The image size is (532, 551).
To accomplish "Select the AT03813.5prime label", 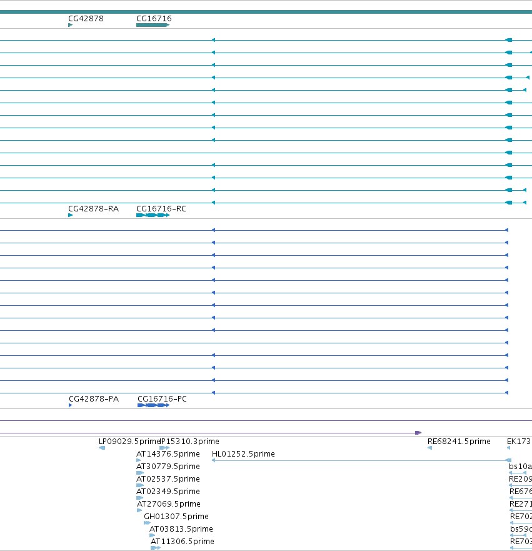I will [181, 529].
